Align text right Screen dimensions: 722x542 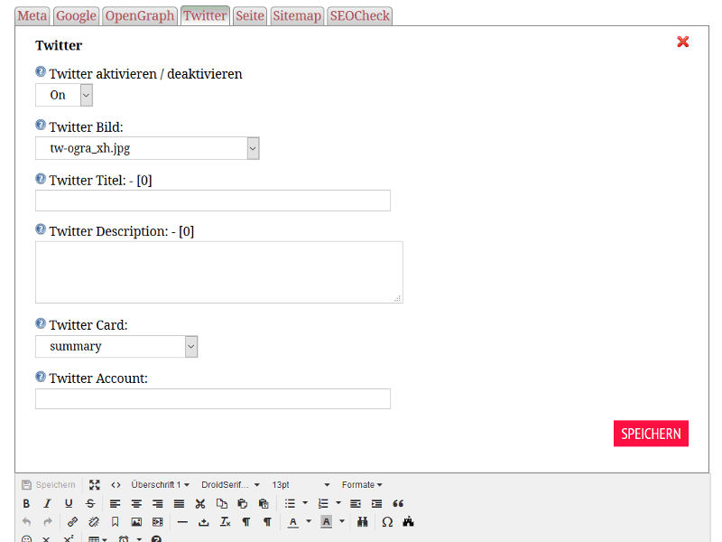[x=157, y=504]
